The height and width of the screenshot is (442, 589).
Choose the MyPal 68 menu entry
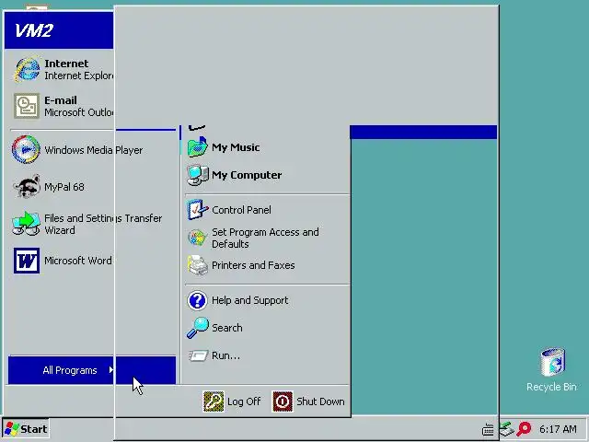pos(64,187)
